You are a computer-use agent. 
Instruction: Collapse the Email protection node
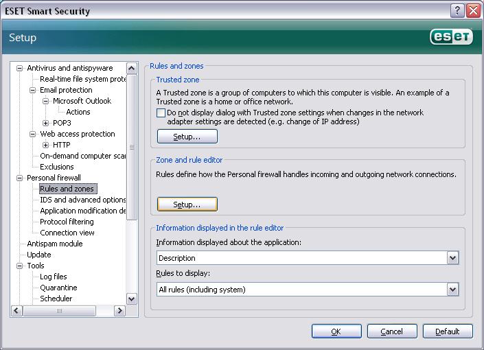point(32,90)
